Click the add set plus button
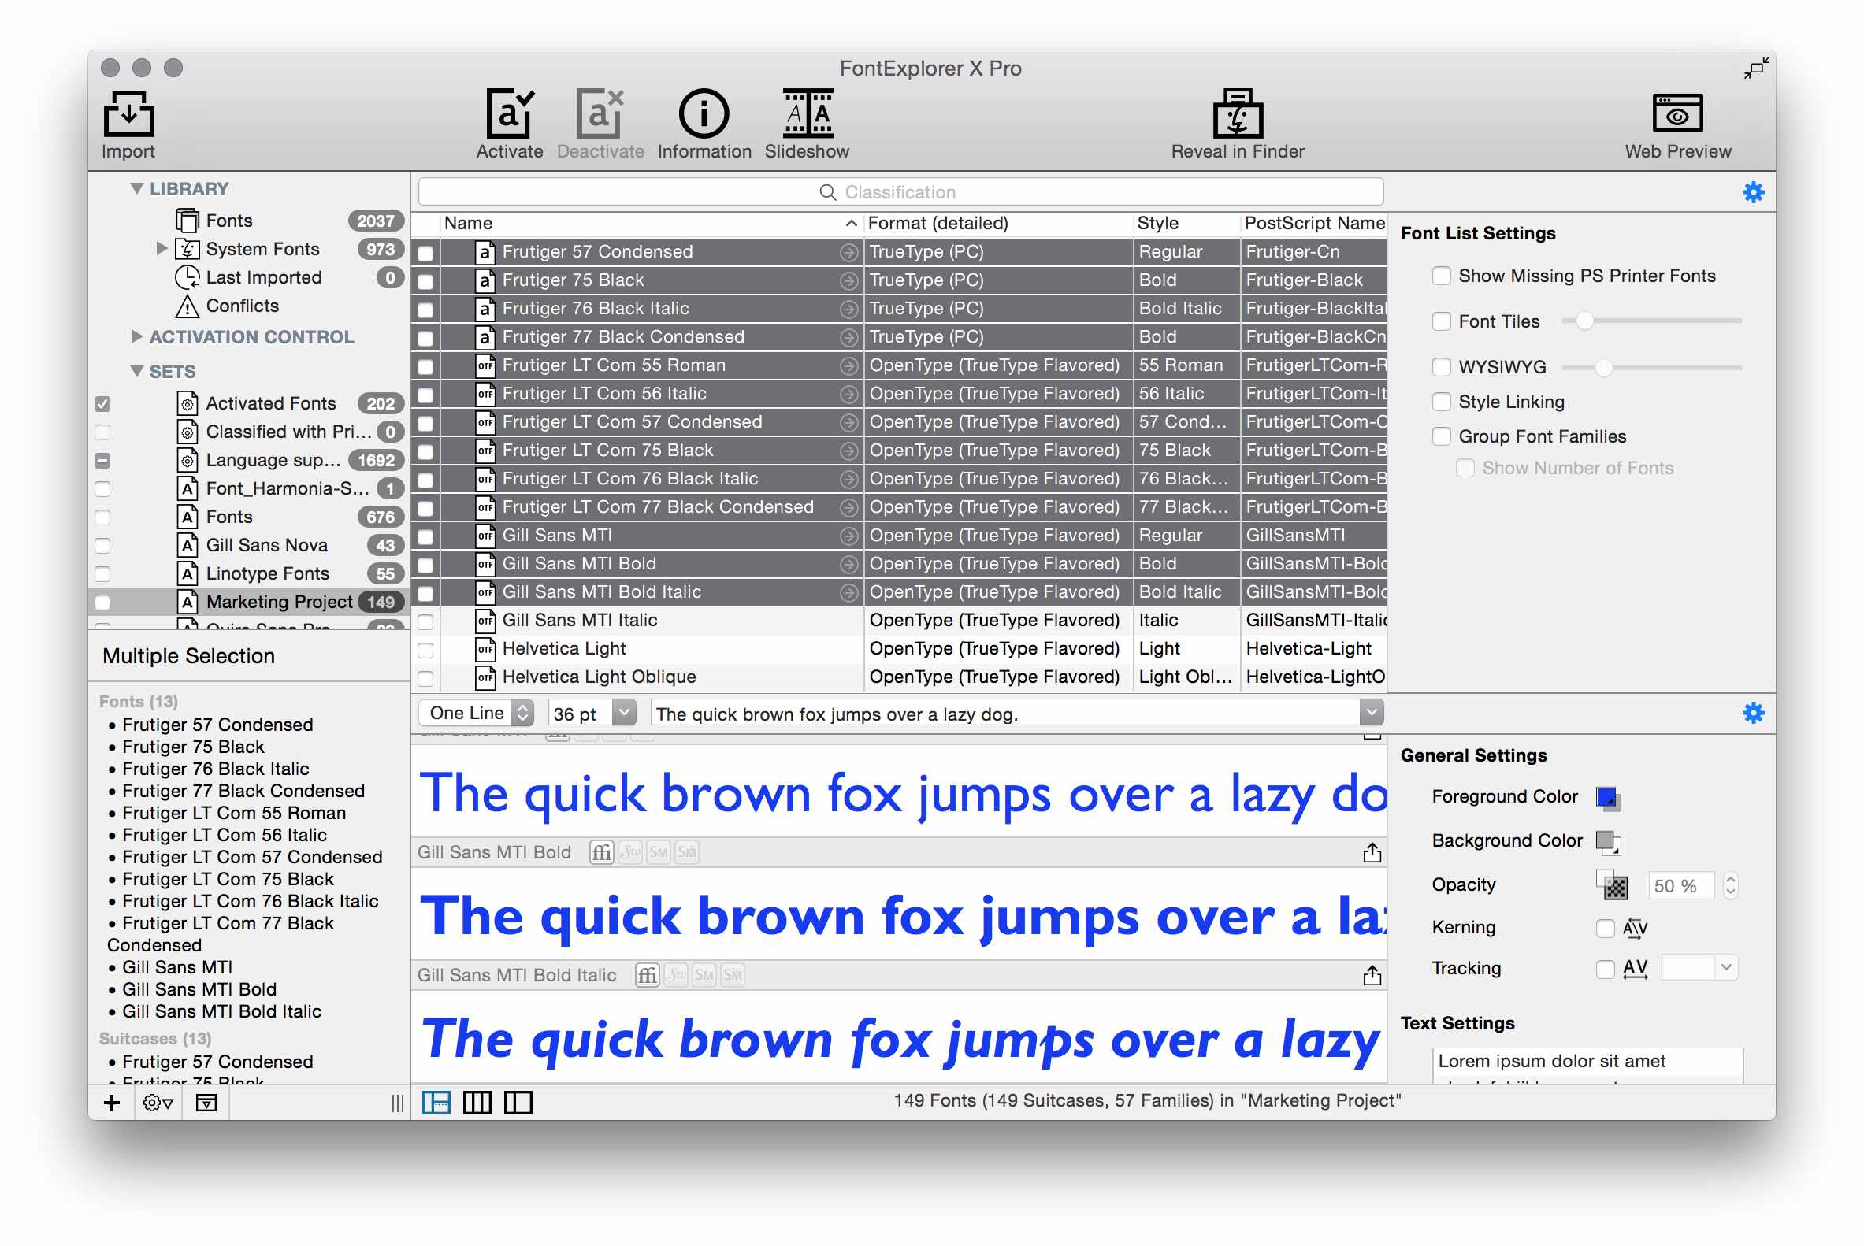This screenshot has width=1864, height=1246. coord(112,1102)
